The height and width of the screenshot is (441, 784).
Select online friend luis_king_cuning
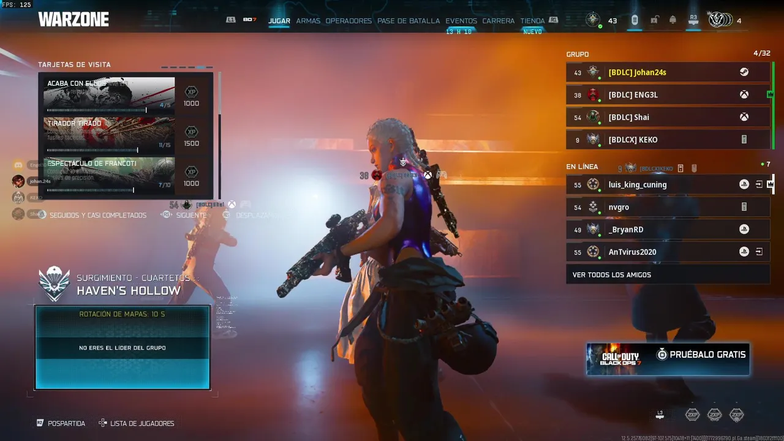coord(668,184)
